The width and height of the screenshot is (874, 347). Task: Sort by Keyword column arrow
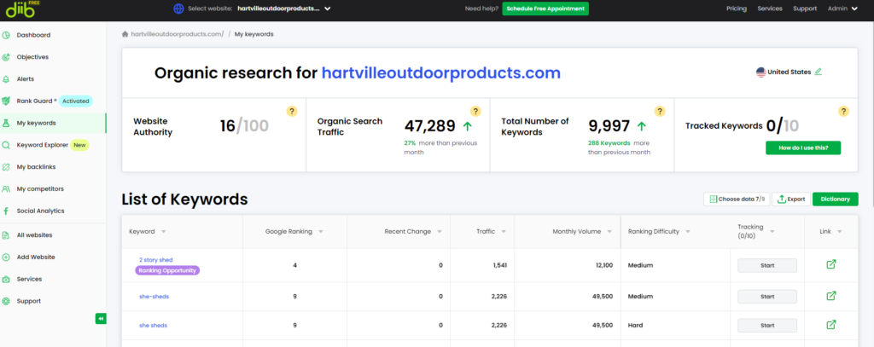[163, 232]
